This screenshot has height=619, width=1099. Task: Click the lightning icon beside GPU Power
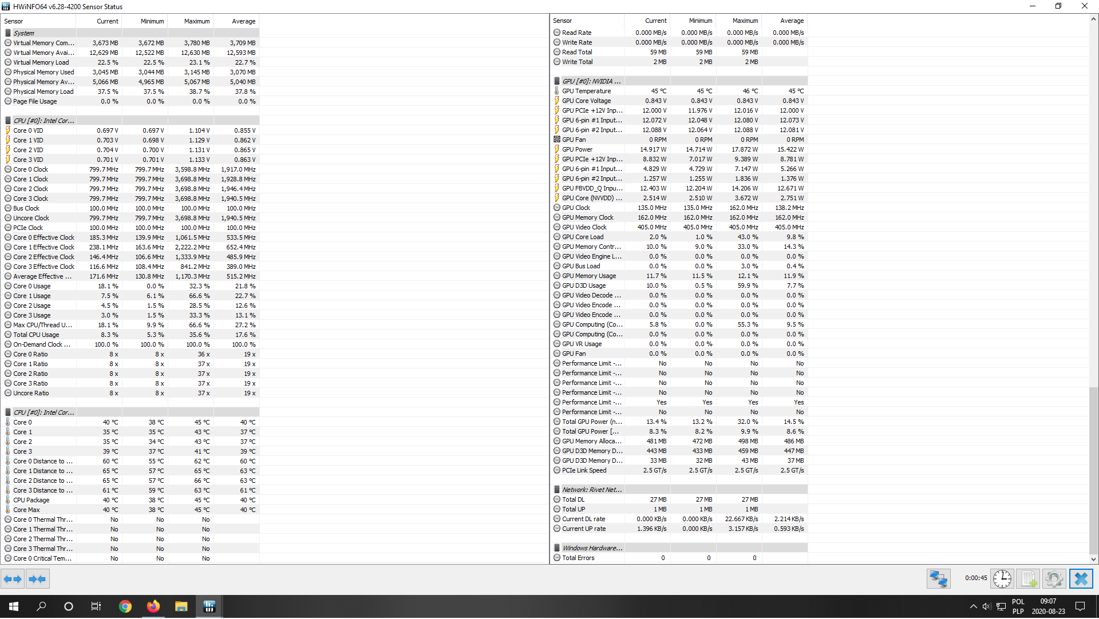click(x=557, y=149)
